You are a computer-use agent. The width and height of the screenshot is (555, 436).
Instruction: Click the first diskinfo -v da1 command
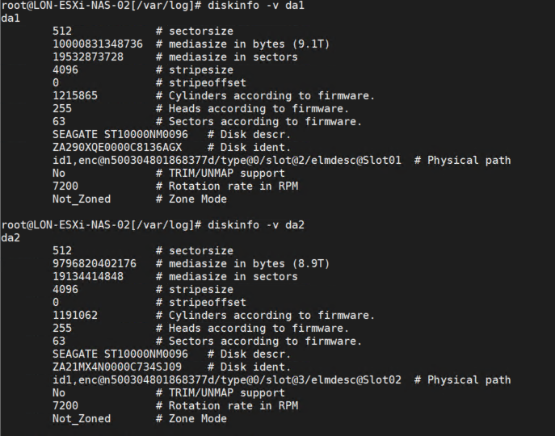[256, 6]
